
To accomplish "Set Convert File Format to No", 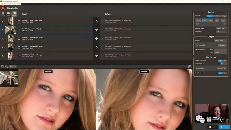I will click(x=225, y=60).
